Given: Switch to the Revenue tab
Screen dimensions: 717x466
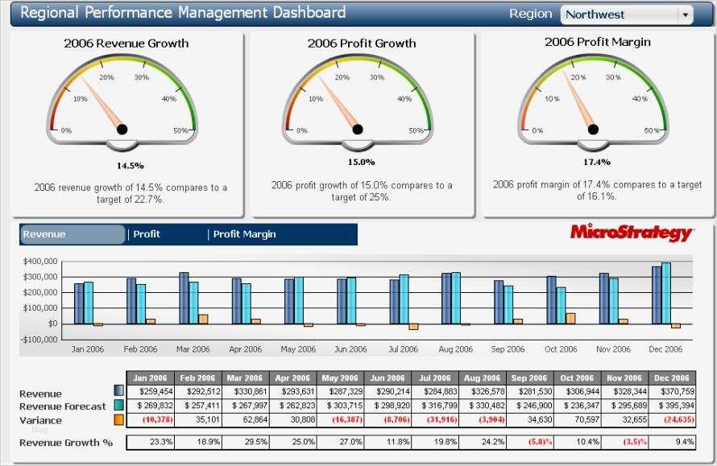Looking at the screenshot, I should (x=73, y=234).
